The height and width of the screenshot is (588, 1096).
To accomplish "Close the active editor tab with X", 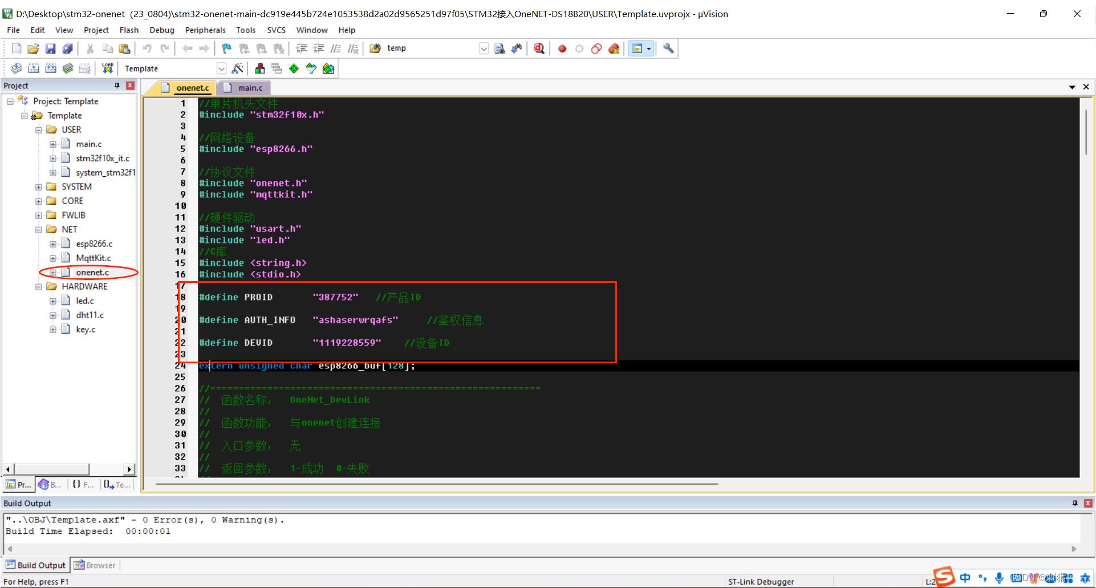I will click(1086, 87).
